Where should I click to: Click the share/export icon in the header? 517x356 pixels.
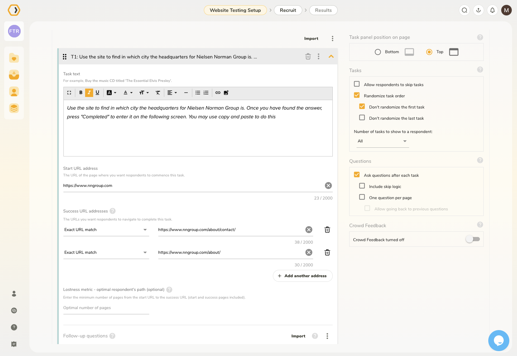click(x=478, y=10)
